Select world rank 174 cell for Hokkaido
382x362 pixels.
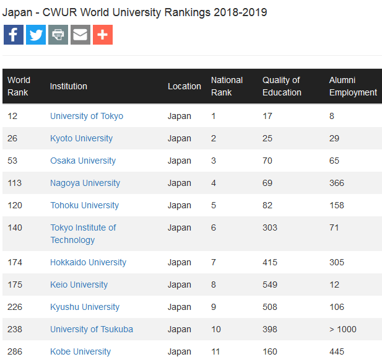click(x=15, y=262)
